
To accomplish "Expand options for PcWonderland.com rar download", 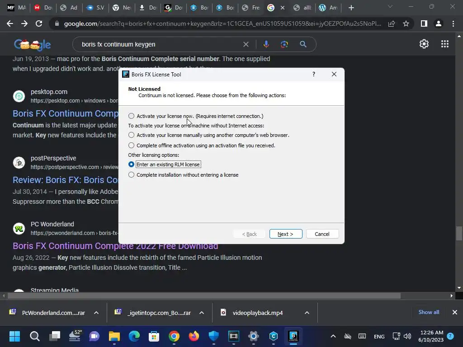I will tap(96, 313).
